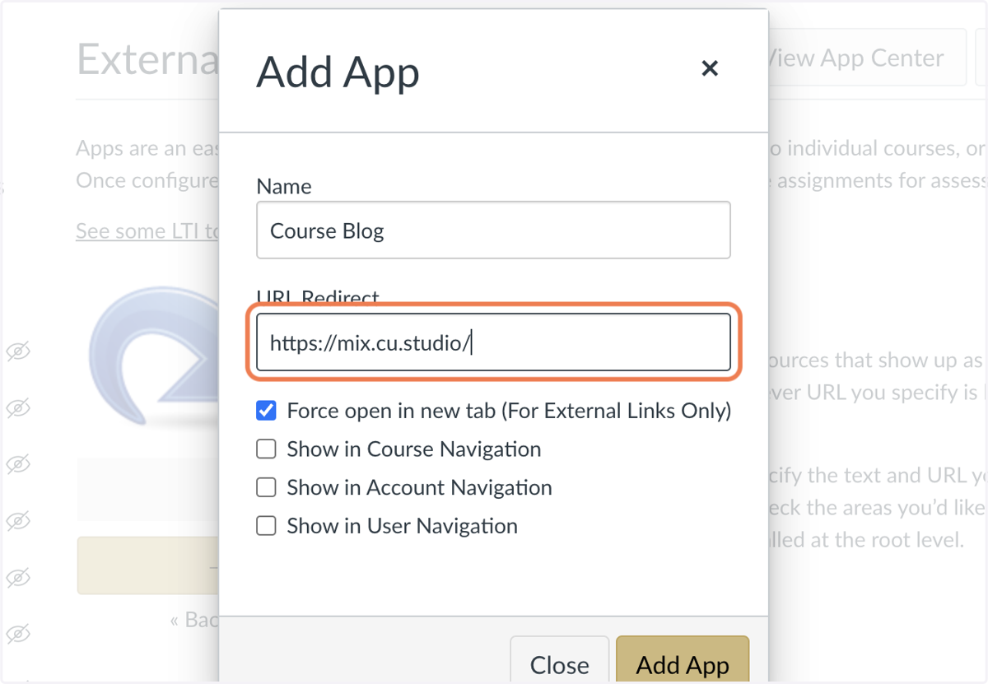
Task: Open the See some LTI tools link
Action: click(147, 231)
